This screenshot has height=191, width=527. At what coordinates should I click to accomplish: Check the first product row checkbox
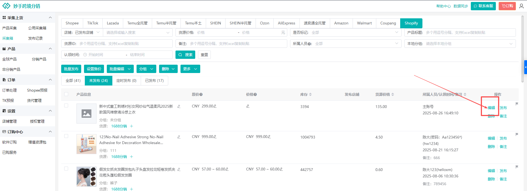click(x=66, y=105)
